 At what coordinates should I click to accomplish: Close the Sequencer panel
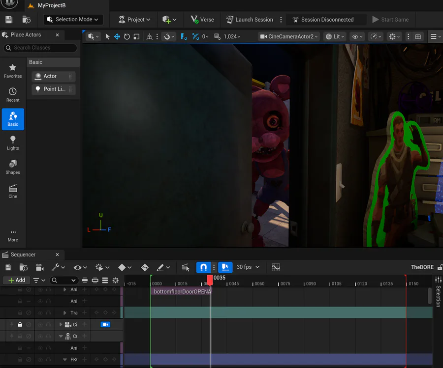58,255
